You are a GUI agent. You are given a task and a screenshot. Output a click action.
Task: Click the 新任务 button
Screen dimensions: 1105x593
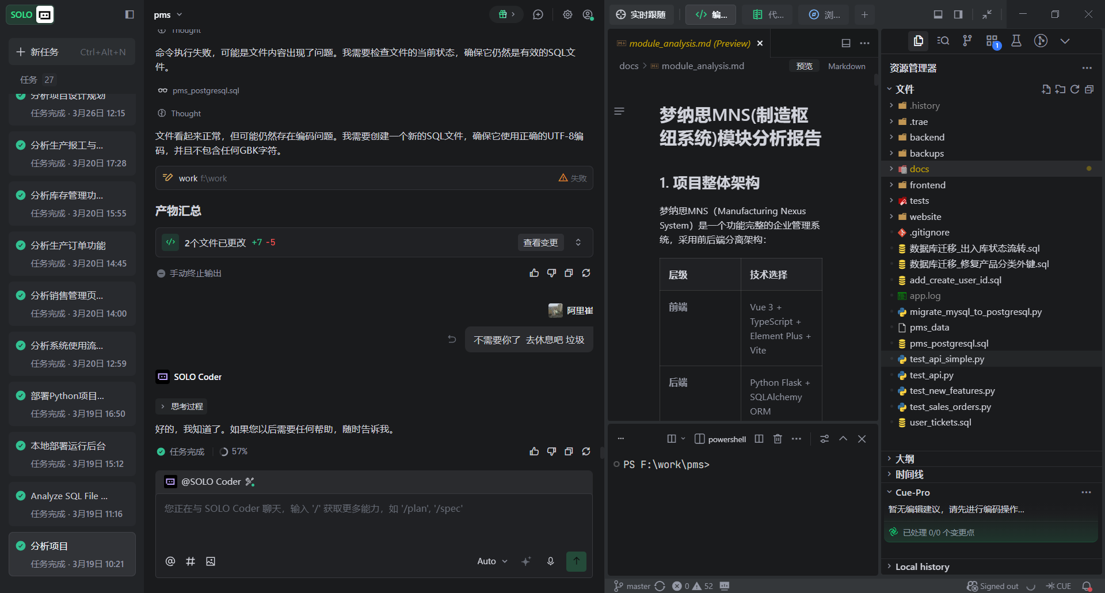(x=72, y=52)
